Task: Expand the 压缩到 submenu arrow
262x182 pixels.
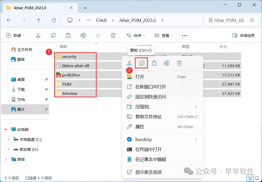Action: tap(196, 107)
